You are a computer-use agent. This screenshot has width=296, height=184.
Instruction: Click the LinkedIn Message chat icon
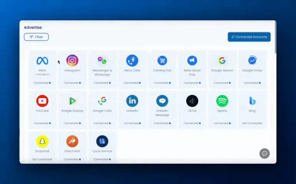pyautogui.click(x=162, y=101)
